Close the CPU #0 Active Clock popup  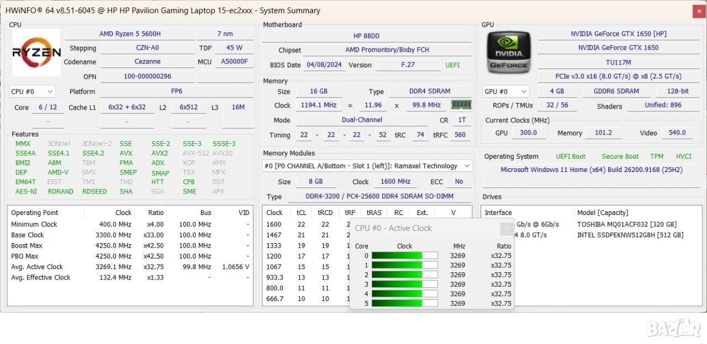(506, 228)
